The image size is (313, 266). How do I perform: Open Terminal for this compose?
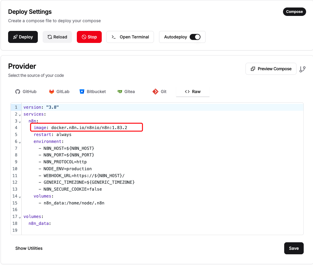[130, 37]
